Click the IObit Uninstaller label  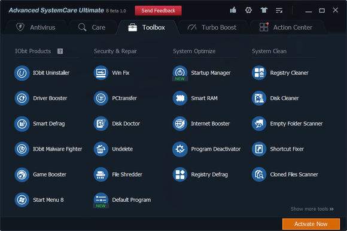51,73
